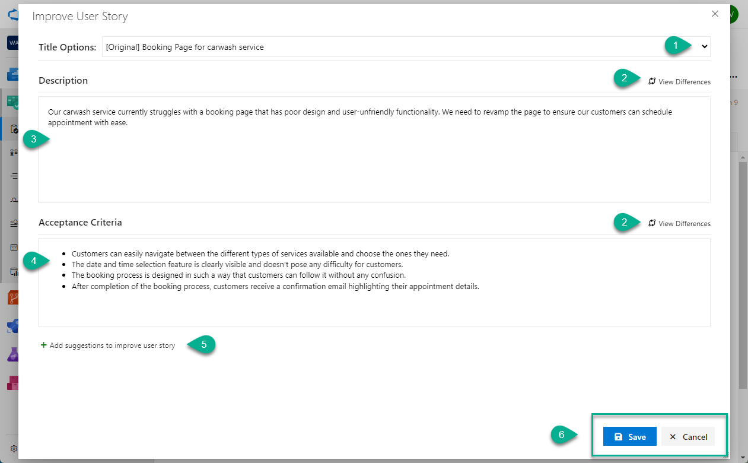Open Repos from the left sidebar
The height and width of the screenshot is (463, 748).
pos(12,297)
